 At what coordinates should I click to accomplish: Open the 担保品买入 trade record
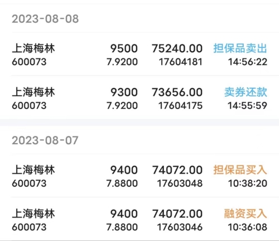pos(139,176)
